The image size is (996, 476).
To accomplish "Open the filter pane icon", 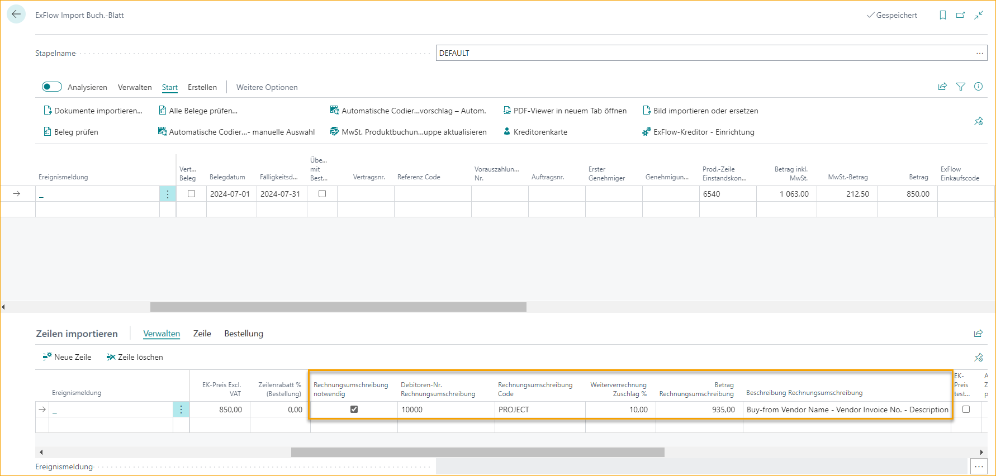I will tap(961, 87).
